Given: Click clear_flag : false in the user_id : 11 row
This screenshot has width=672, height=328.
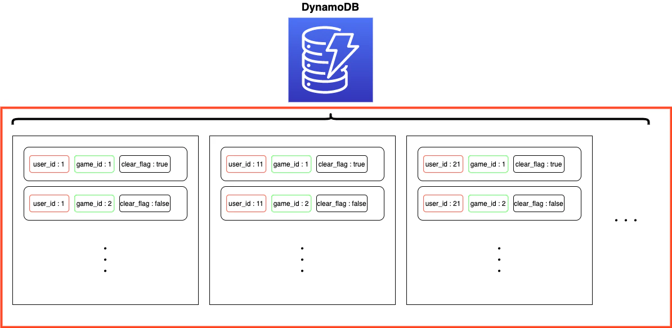Looking at the screenshot, I should click(x=342, y=204).
